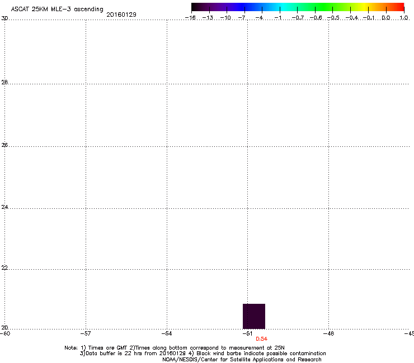Image resolution: width=414 pixels, height=363 pixels.
Task: Click the latitude 30 axis label
Action: [4, 18]
